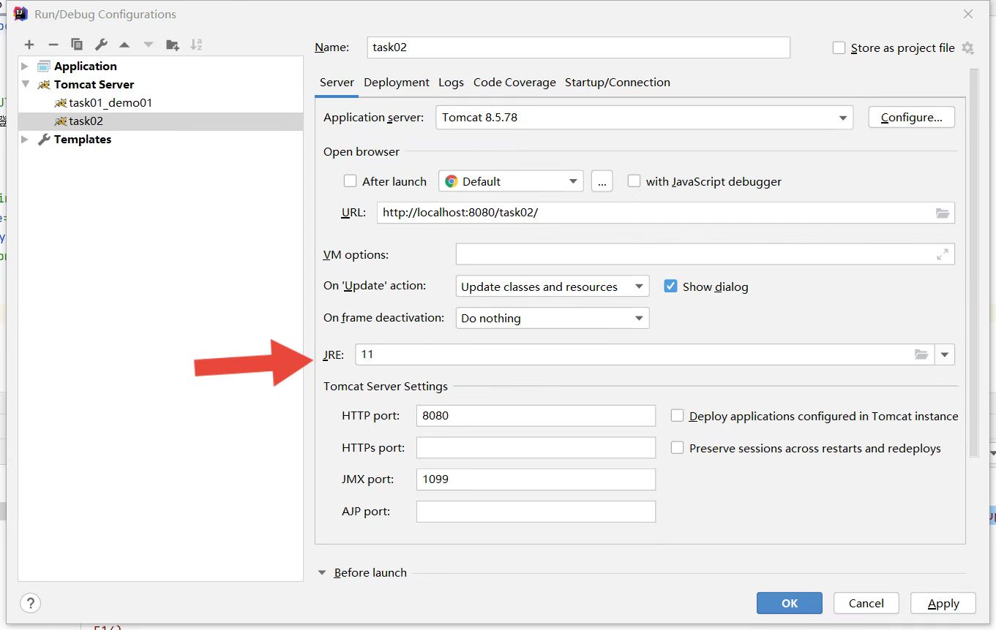
Task: Click the browser ellipsis button
Action: pos(602,181)
